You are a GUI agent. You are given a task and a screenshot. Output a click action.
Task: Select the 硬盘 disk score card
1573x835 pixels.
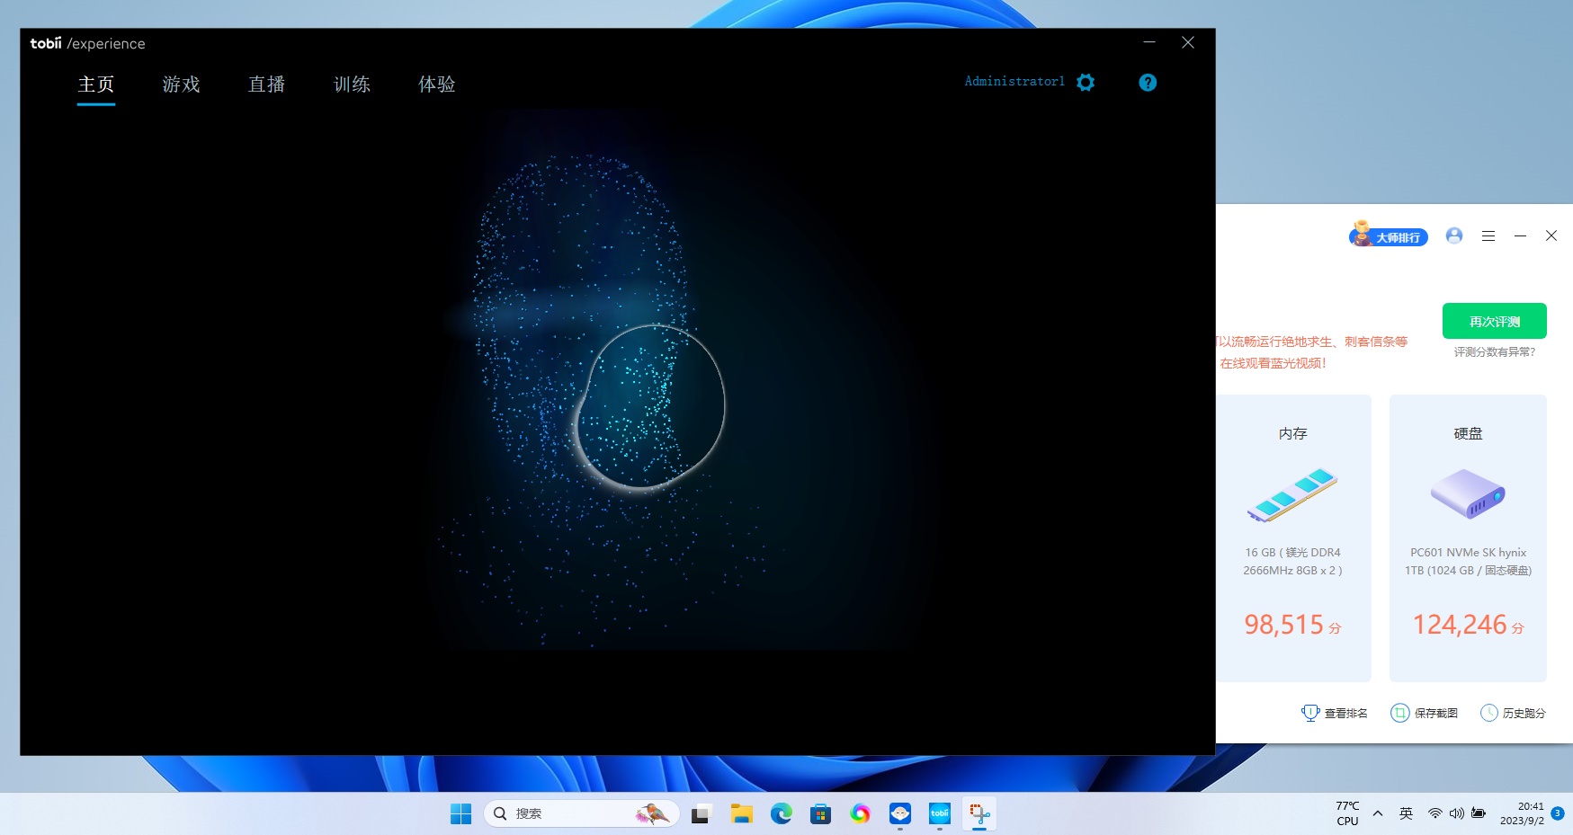point(1468,537)
